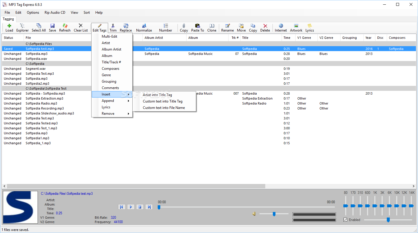
Task: Select the Tagging tab
Action: point(8,19)
